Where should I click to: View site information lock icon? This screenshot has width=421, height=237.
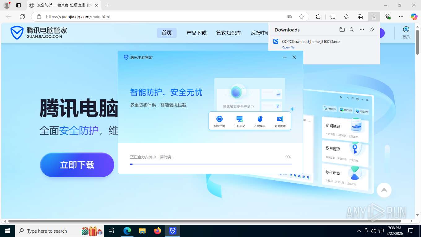[39, 17]
